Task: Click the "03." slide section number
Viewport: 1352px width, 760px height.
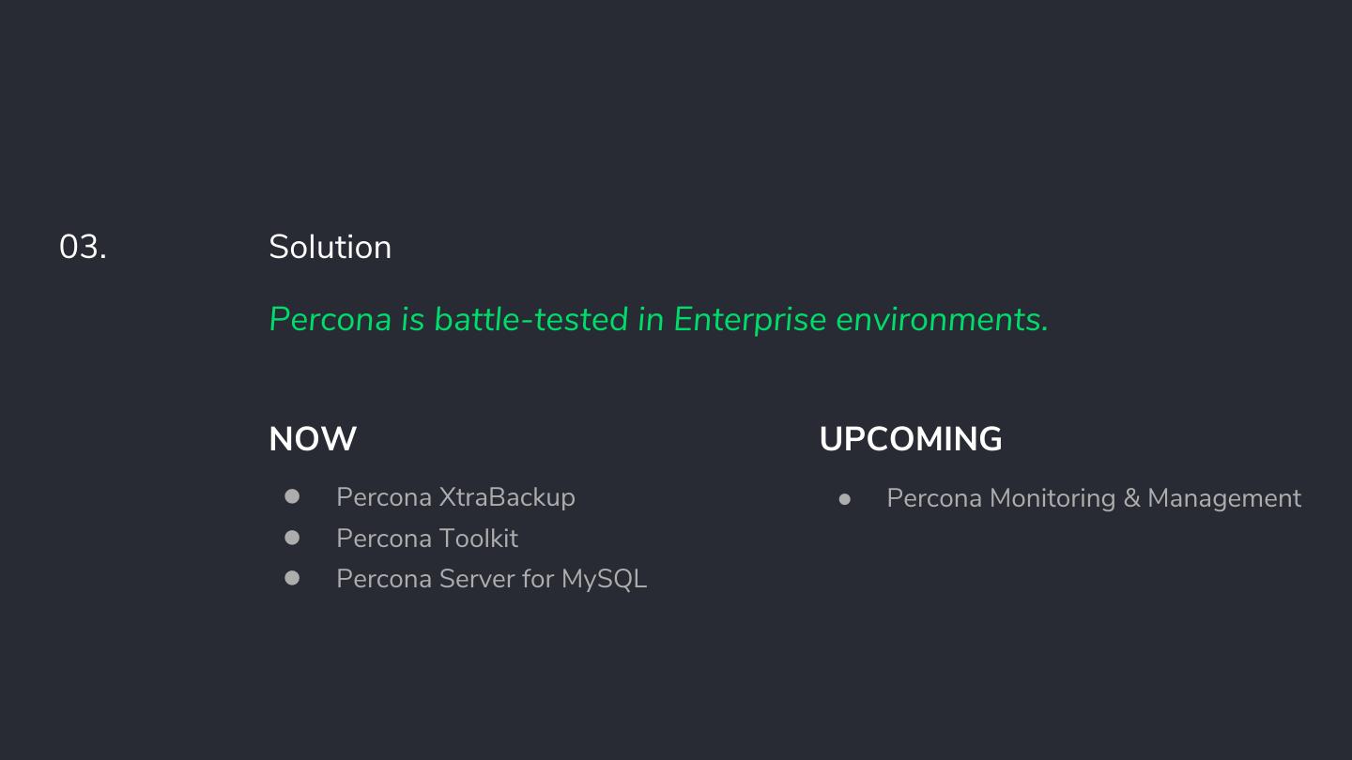Action: click(83, 248)
